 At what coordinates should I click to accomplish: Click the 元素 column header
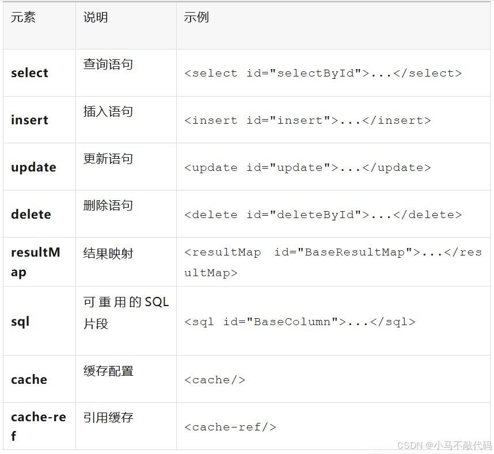click(23, 18)
